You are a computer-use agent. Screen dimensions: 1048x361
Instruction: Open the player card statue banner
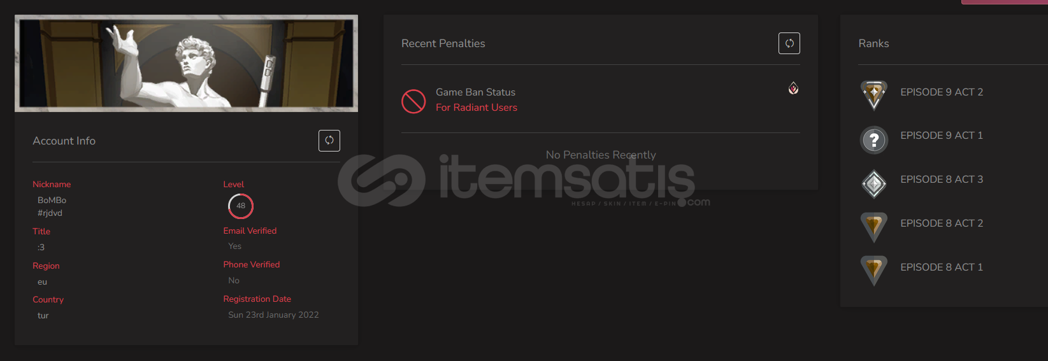click(x=186, y=63)
